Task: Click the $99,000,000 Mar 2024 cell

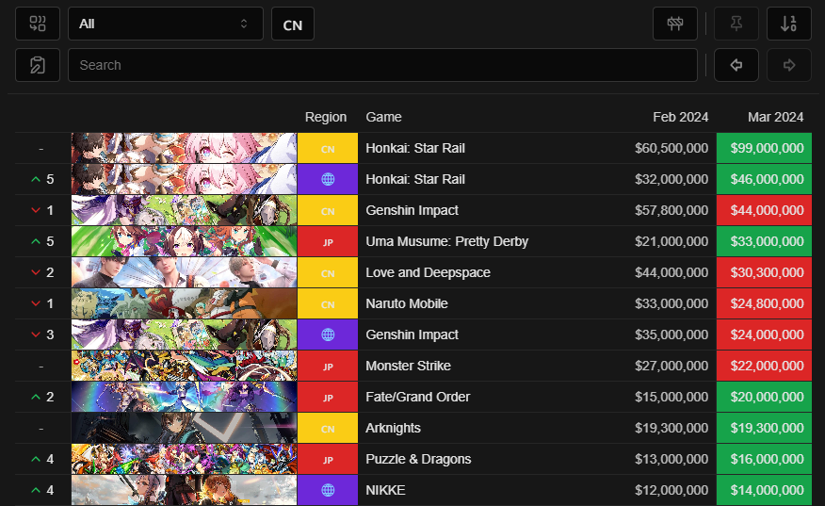Action: point(764,148)
